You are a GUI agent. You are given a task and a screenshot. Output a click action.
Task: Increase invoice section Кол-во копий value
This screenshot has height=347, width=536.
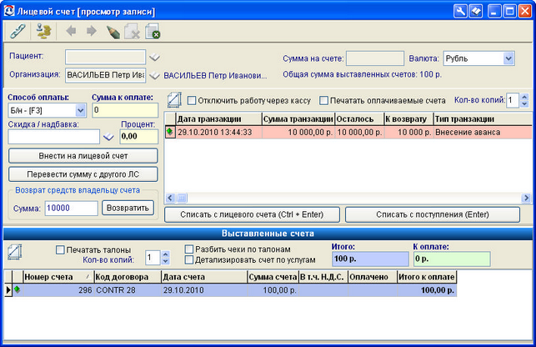click(x=165, y=254)
